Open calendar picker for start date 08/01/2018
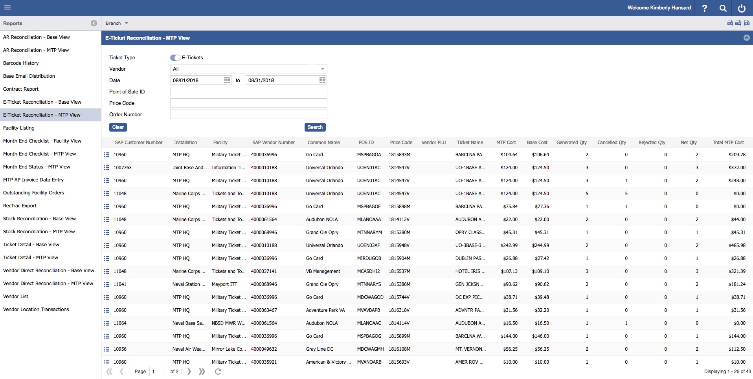The image size is (753, 379). pyautogui.click(x=227, y=81)
